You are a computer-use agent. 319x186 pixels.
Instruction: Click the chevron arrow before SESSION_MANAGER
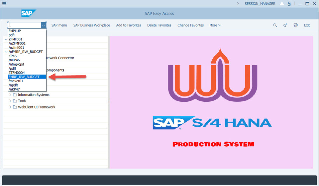pos(238,4)
